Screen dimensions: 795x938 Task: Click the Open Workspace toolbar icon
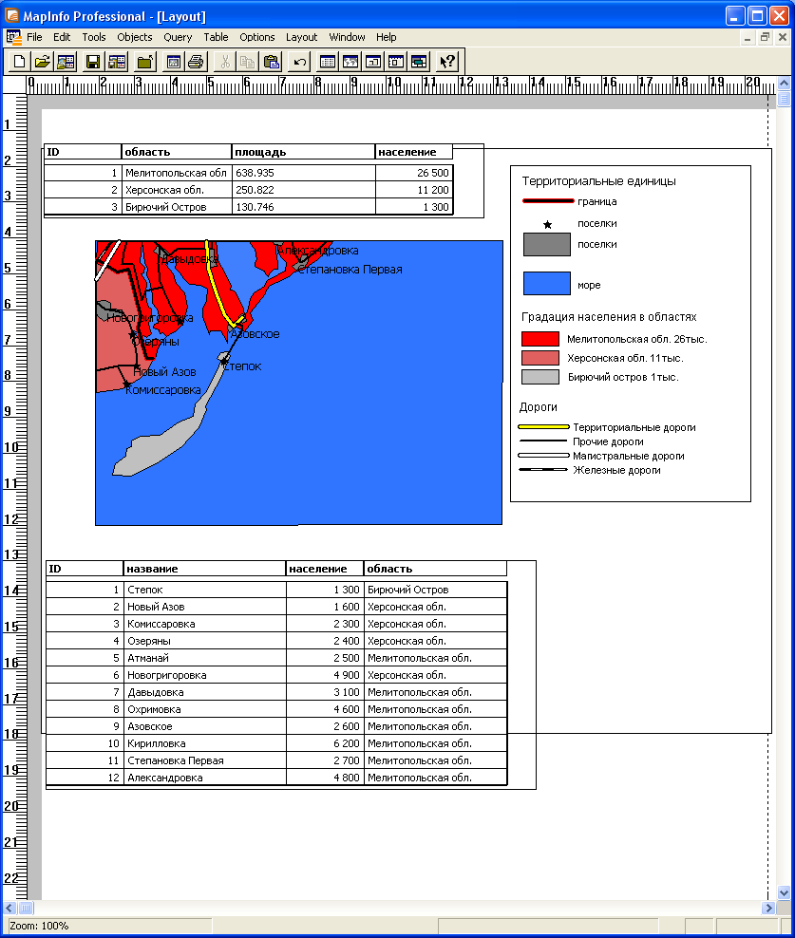coord(66,62)
